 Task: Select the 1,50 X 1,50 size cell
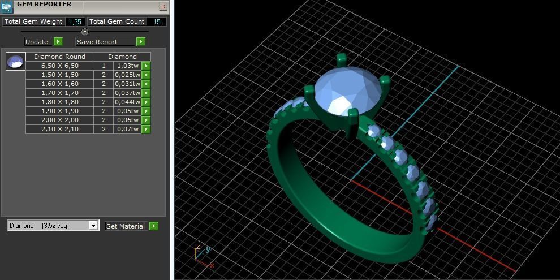(x=59, y=75)
